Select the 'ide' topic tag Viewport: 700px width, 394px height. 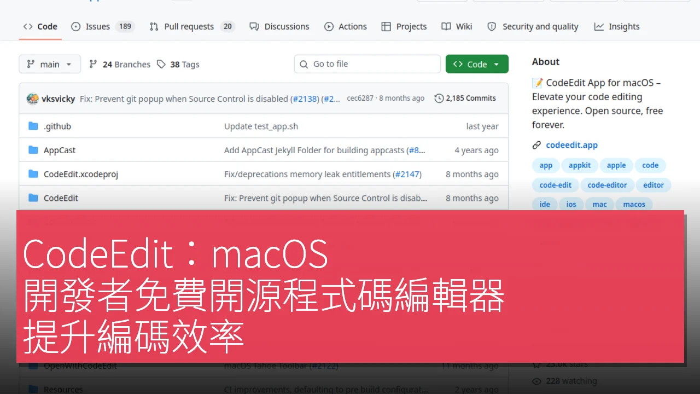(545, 204)
